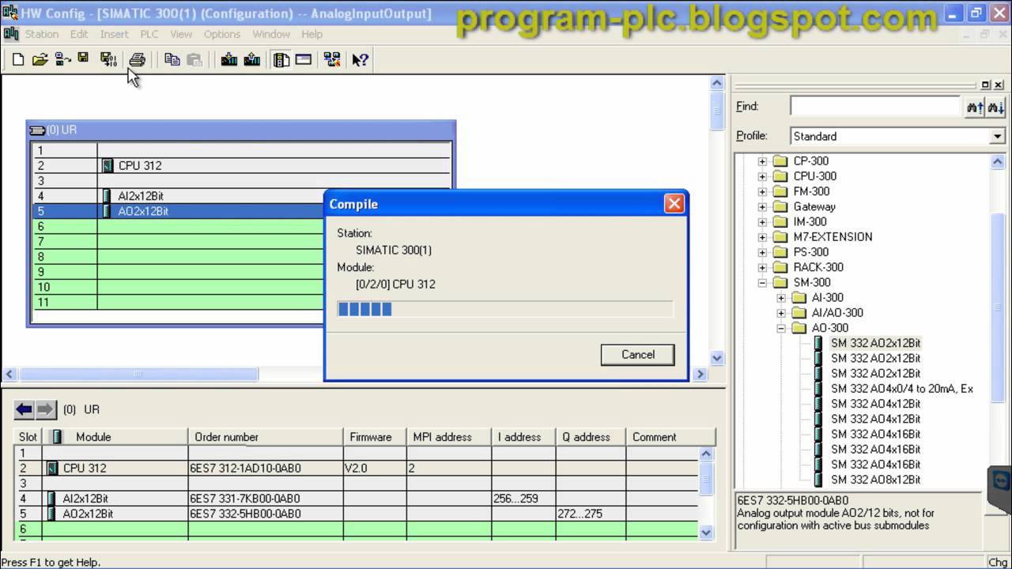Open the Edit menu

point(79,34)
